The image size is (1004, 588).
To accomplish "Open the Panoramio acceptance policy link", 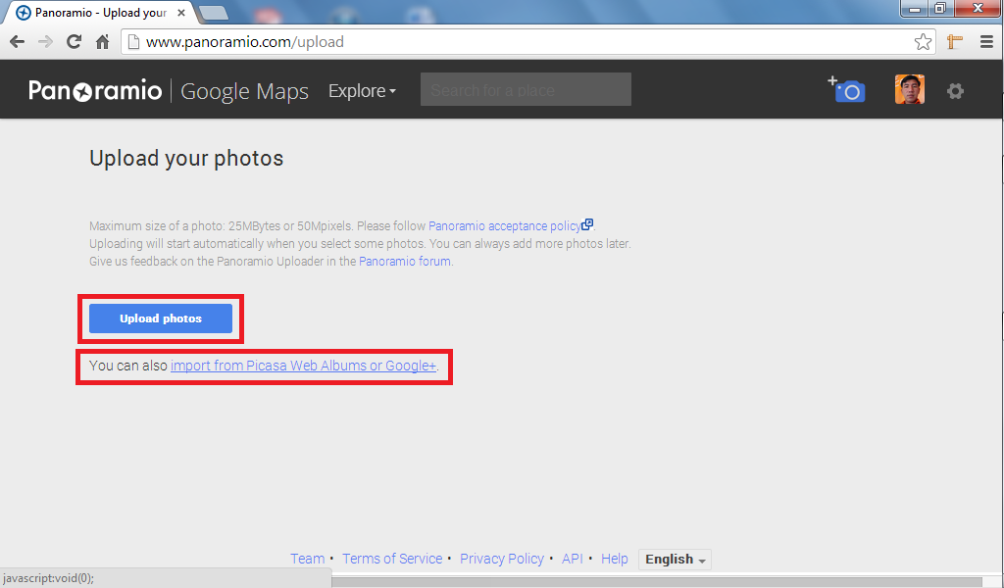I will [x=505, y=225].
